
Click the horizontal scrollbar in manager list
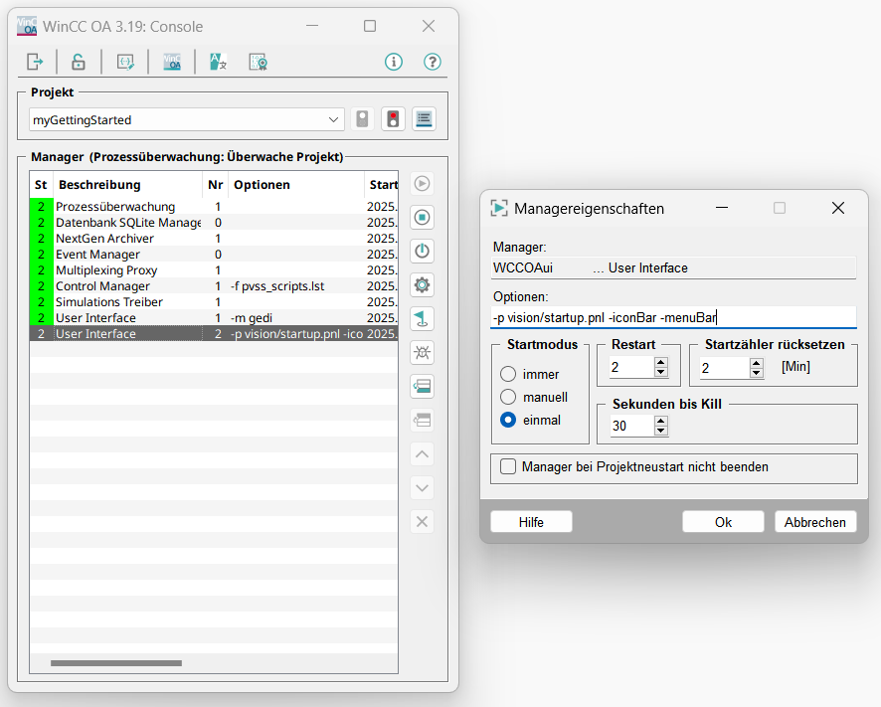pyautogui.click(x=116, y=663)
